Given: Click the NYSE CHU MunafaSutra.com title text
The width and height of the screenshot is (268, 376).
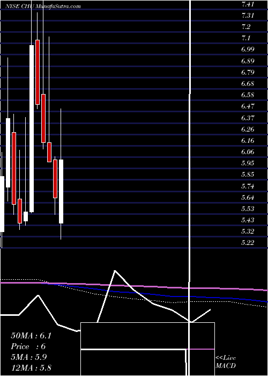Looking at the screenshot, I should pyautogui.click(x=43, y=6).
